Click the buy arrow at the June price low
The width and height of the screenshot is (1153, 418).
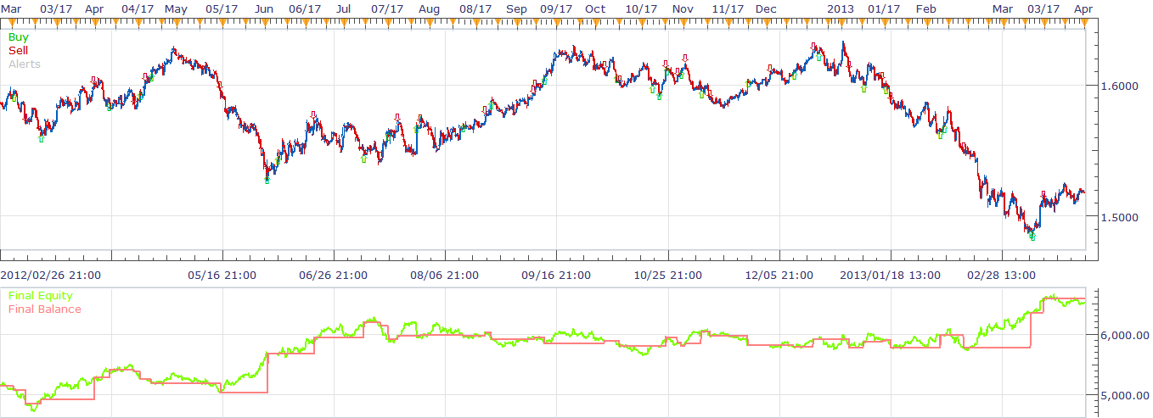(x=267, y=181)
